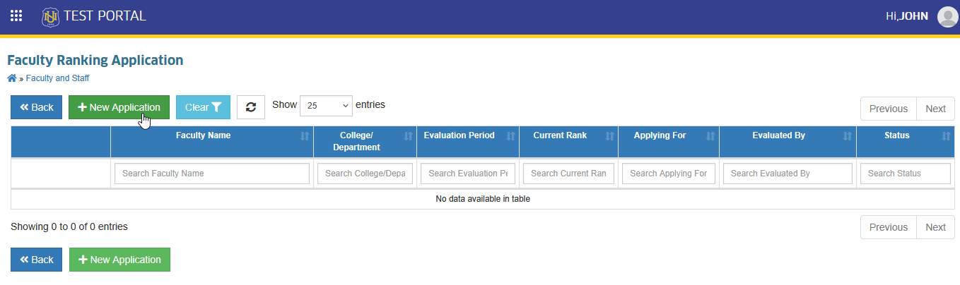Focus the Search Evaluated By field
Screen dimensions: 960x285
point(788,174)
